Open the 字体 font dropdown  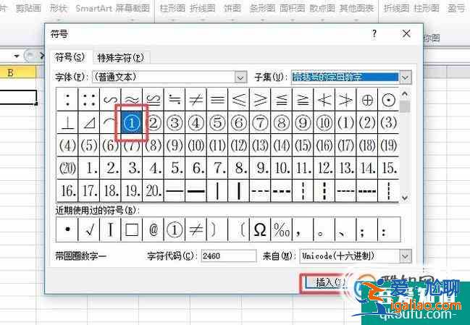point(241,77)
